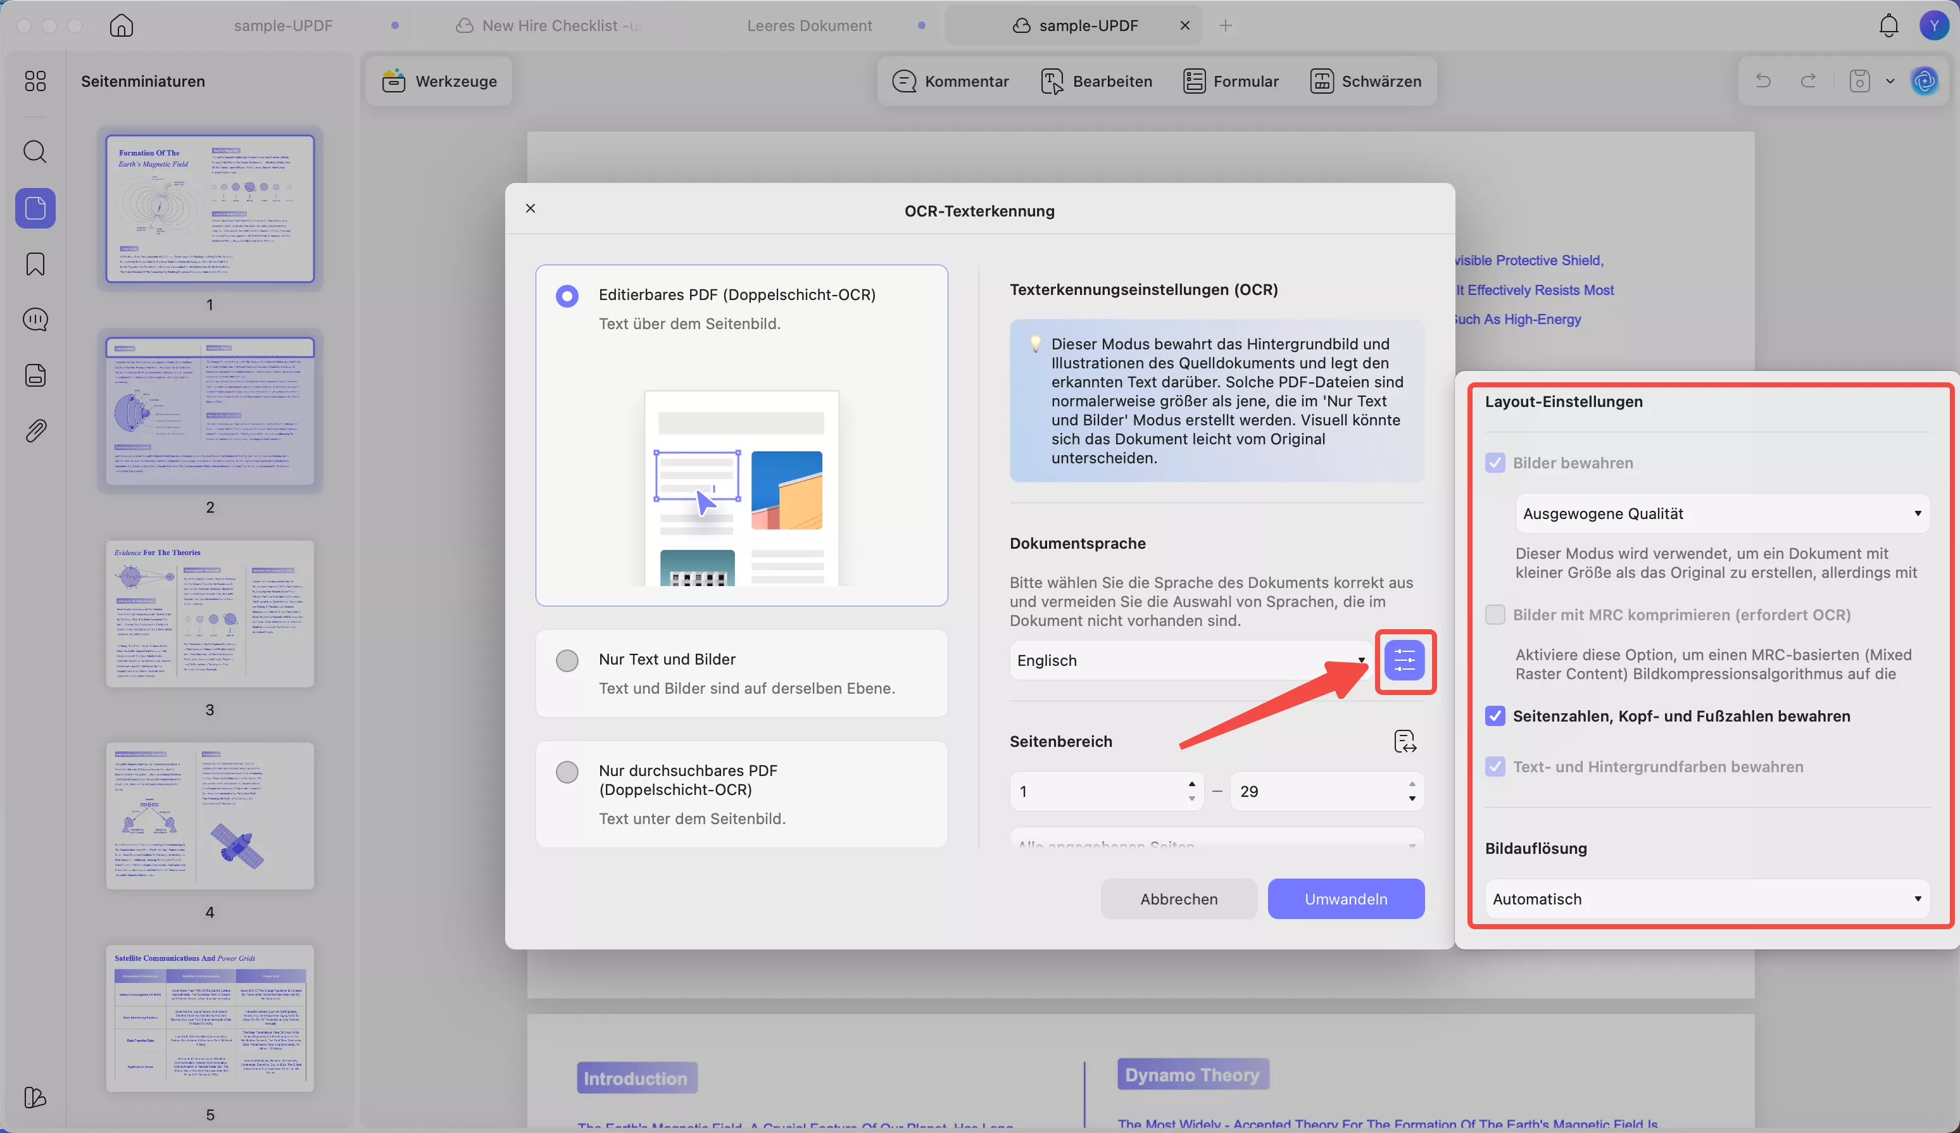Select 'Nur Text und Bilder' option
1960x1133 pixels.
tap(567, 660)
